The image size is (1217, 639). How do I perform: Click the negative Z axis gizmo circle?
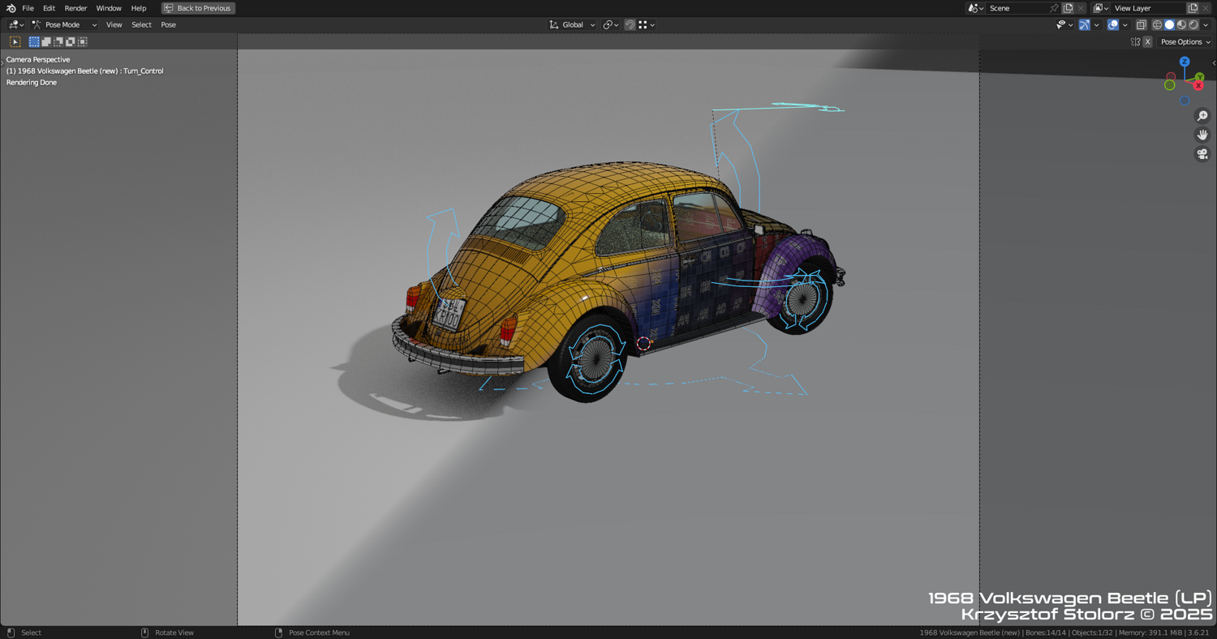pyautogui.click(x=1185, y=101)
